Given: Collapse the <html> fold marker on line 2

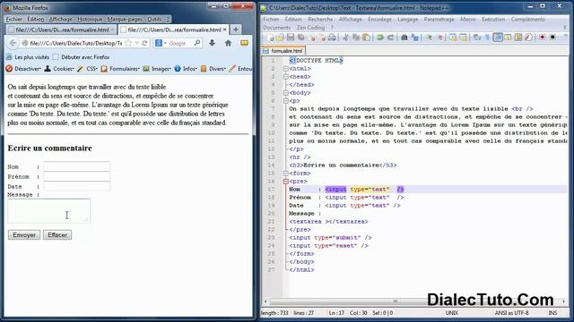Looking at the screenshot, I should (285, 69).
